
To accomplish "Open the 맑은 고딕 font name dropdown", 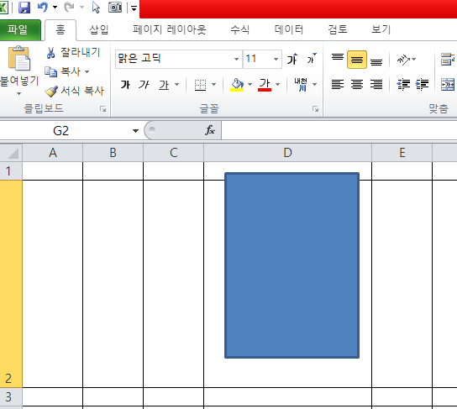I will (236, 59).
